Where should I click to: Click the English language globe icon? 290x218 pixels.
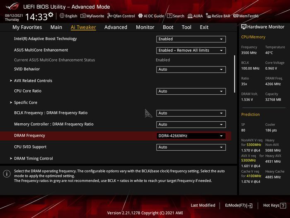[62, 16]
